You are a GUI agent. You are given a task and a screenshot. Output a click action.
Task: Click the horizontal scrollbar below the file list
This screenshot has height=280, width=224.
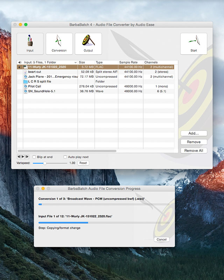click(x=67, y=151)
